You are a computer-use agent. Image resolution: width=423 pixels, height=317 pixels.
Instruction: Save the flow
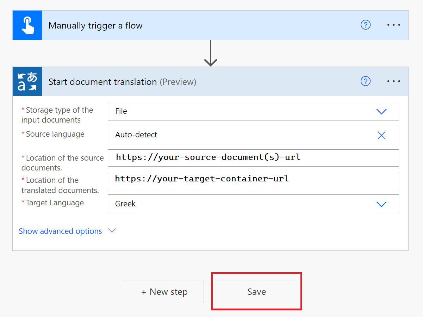[x=256, y=291]
